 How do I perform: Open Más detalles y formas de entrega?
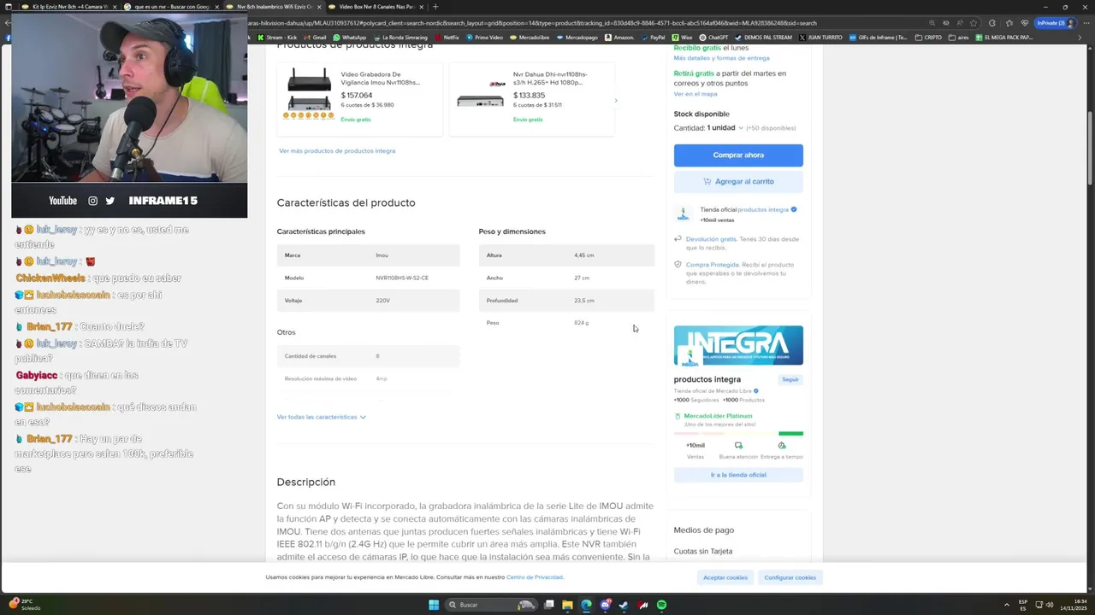click(x=721, y=58)
